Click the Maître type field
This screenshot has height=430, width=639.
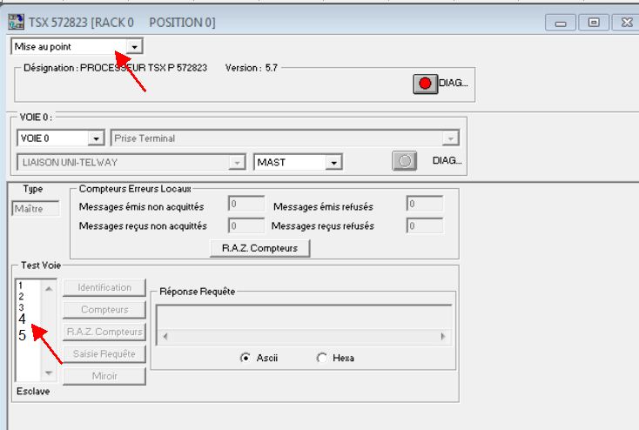click(x=36, y=209)
